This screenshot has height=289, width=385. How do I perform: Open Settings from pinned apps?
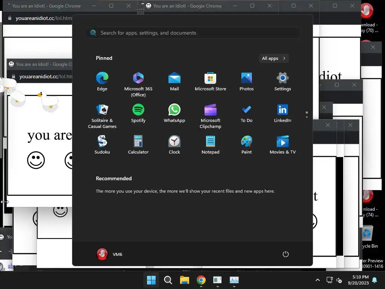[x=283, y=82]
